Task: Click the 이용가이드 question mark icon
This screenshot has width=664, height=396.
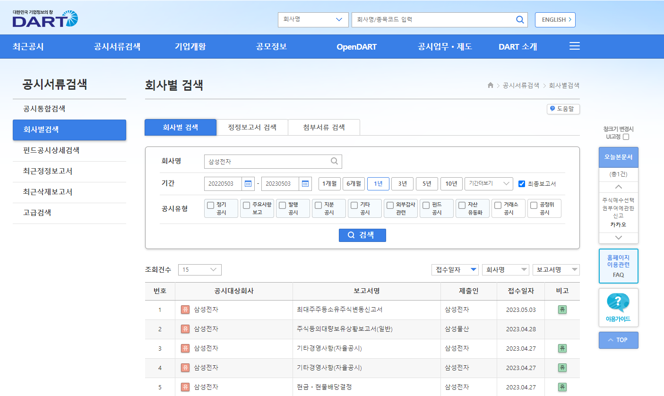Action: [x=618, y=302]
